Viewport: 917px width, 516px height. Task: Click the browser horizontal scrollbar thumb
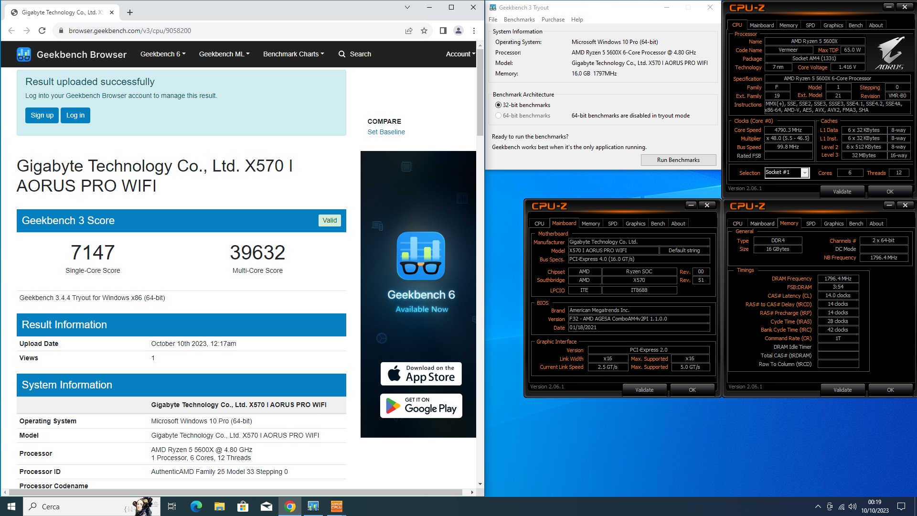(235, 492)
